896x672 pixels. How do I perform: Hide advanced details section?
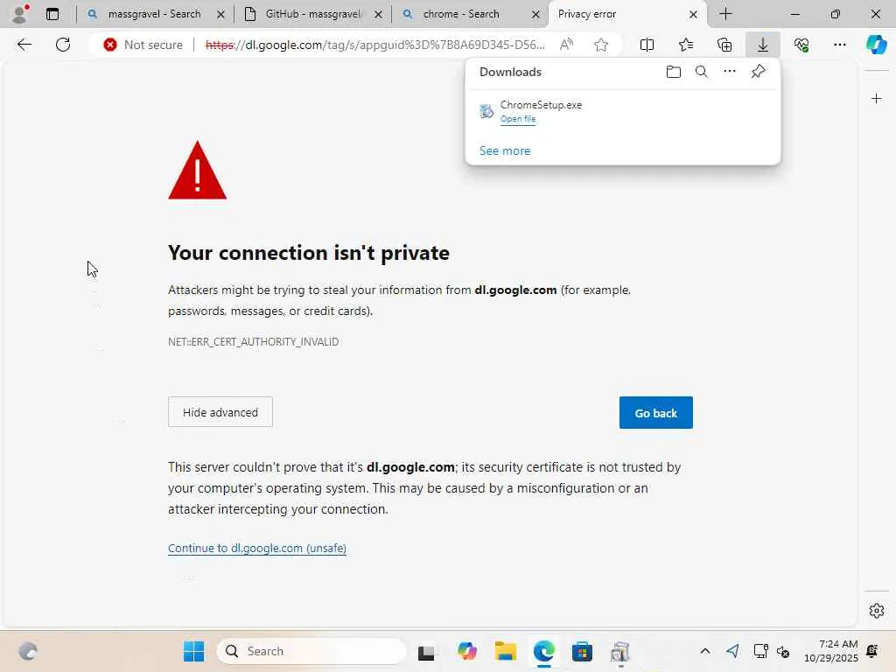click(x=220, y=412)
